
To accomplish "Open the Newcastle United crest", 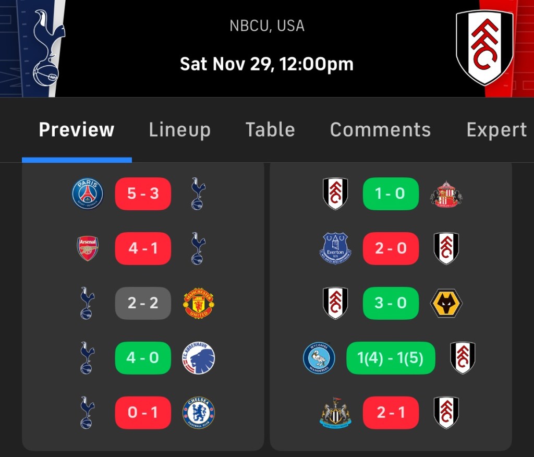I will point(335,413).
